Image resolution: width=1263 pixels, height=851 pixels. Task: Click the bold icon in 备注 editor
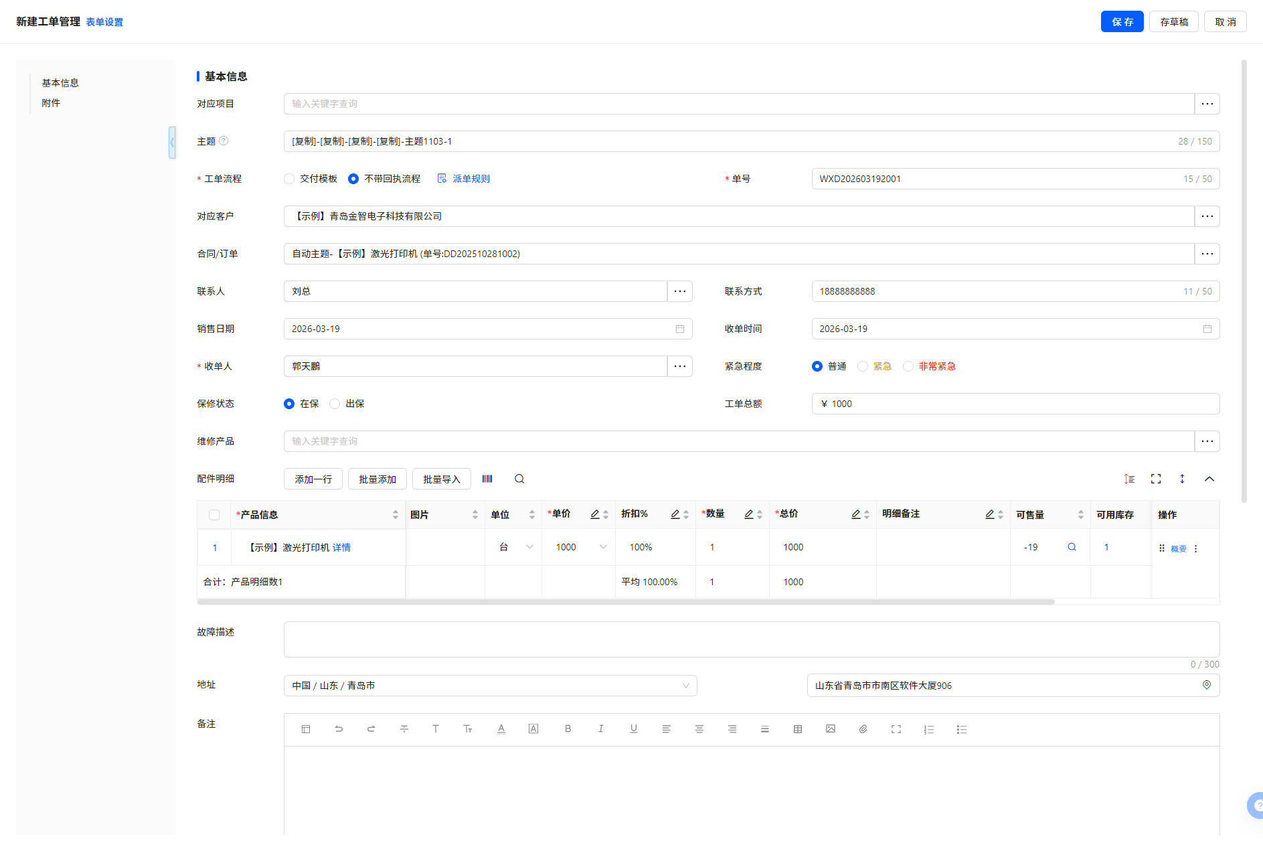point(568,729)
